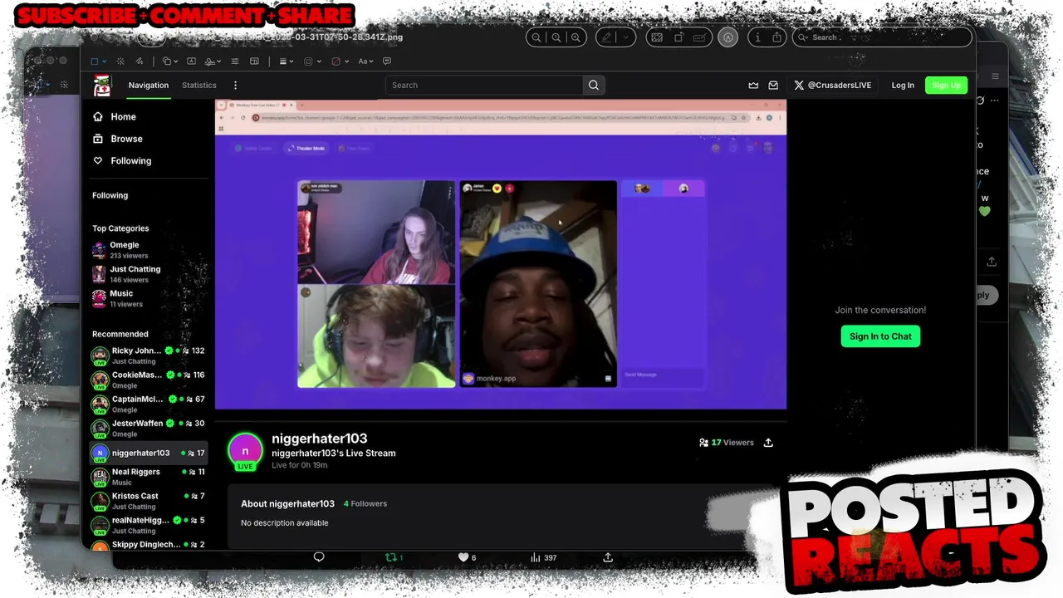
Task: Open the border color dropdown
Action: click(311, 61)
